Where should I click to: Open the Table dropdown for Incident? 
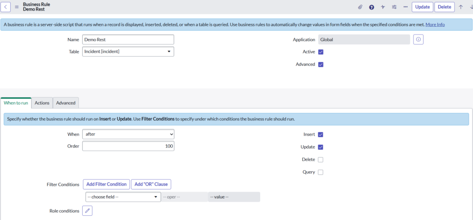(128, 52)
